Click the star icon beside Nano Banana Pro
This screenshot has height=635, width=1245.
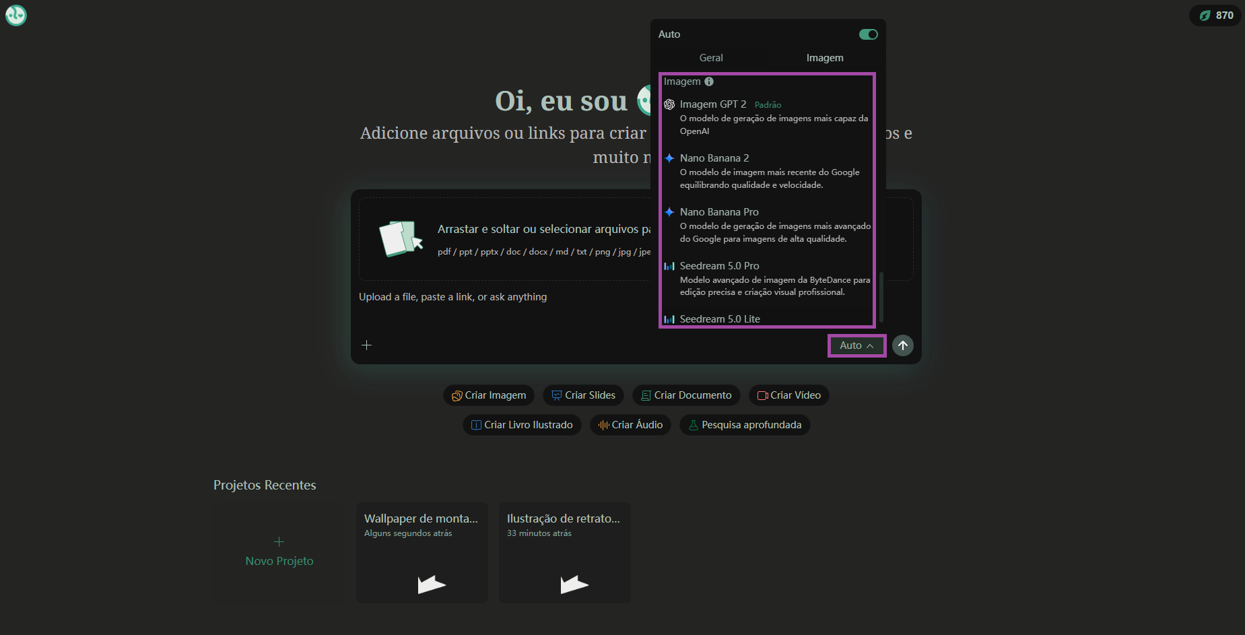tap(669, 212)
